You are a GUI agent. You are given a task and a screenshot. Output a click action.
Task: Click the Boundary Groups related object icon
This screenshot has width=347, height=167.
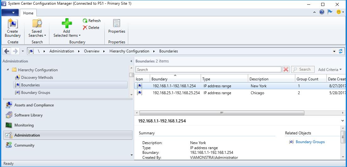click(x=291, y=142)
